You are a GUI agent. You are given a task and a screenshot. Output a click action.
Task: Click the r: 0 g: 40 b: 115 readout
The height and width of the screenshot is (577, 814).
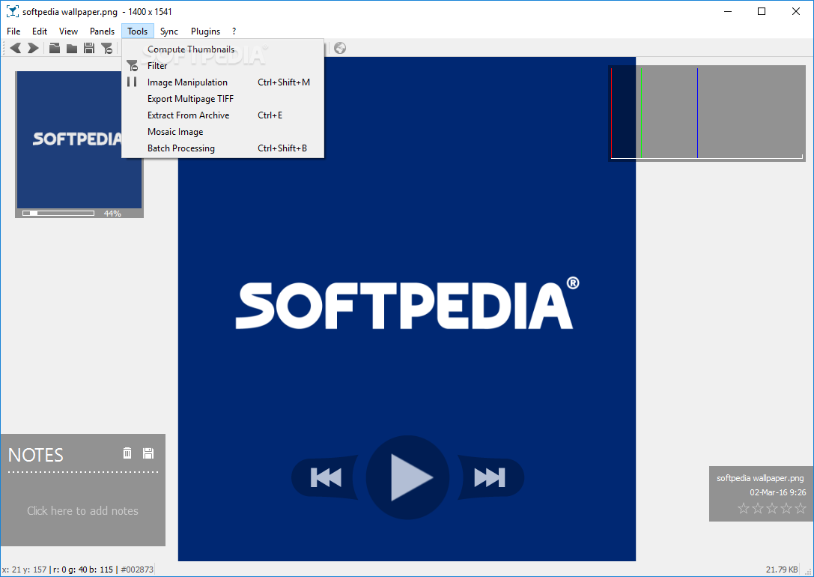tap(82, 570)
